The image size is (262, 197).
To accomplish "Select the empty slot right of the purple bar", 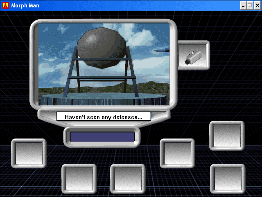I will [x=177, y=153].
